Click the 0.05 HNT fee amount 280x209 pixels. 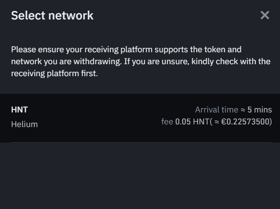pyautogui.click(x=192, y=122)
